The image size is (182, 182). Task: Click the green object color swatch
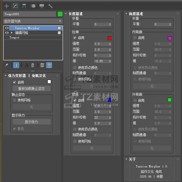60,14
